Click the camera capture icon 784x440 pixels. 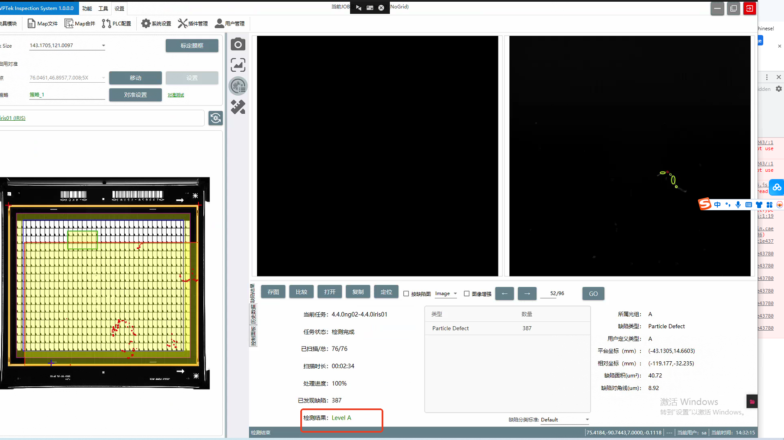click(238, 44)
